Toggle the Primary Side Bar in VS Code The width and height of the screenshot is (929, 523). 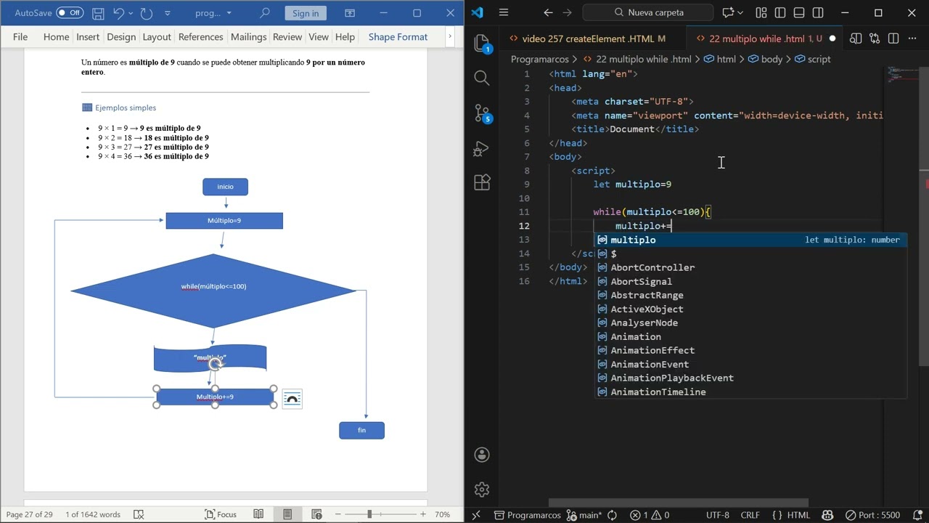[780, 12]
